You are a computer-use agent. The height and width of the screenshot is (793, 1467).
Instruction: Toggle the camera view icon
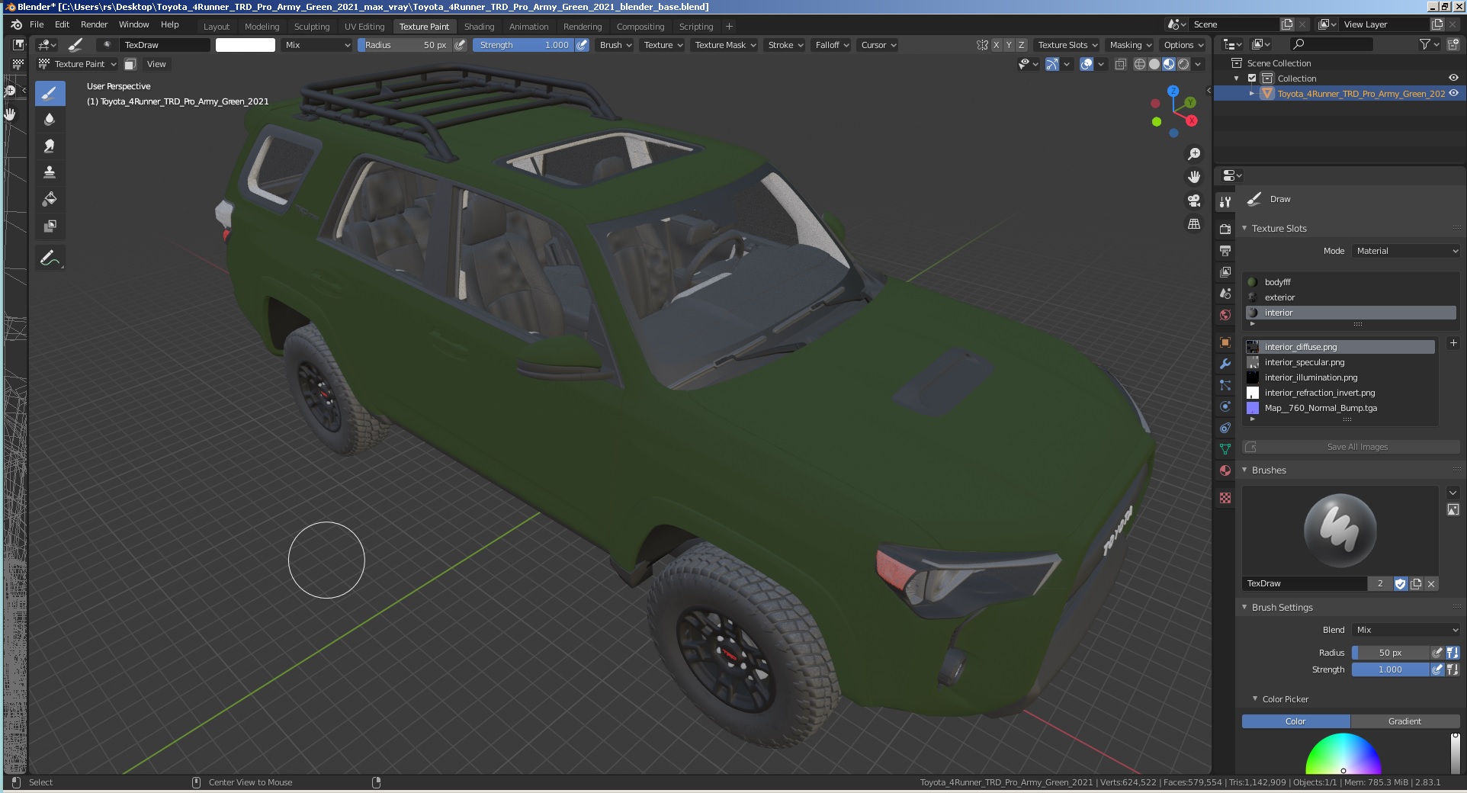(1194, 201)
